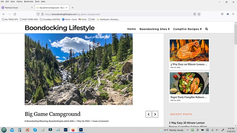Open the Edit menu
237x133 pixels.
click(x=7, y=1)
